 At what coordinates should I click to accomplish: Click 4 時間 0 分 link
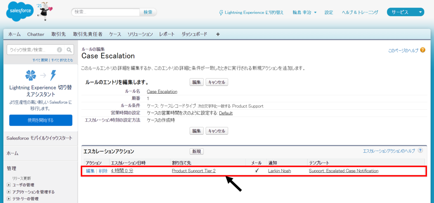pyautogui.click(x=122, y=171)
